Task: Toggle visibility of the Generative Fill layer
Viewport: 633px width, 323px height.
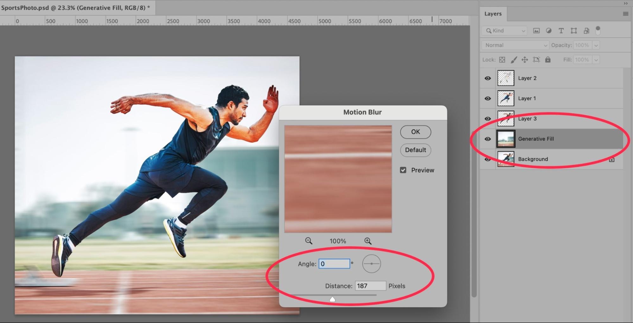Action: (488, 139)
